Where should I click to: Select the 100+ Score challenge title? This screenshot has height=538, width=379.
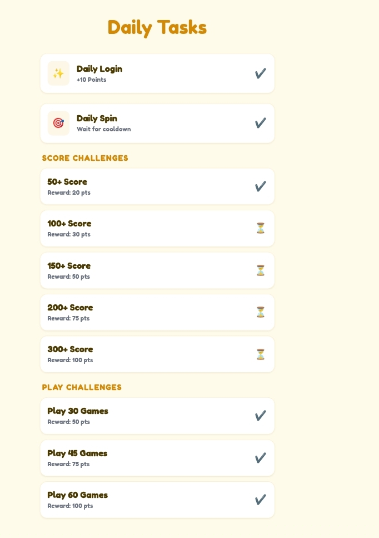point(69,224)
